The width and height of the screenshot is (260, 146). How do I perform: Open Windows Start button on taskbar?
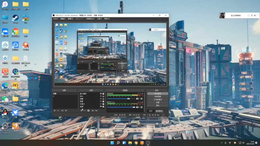[112, 143]
